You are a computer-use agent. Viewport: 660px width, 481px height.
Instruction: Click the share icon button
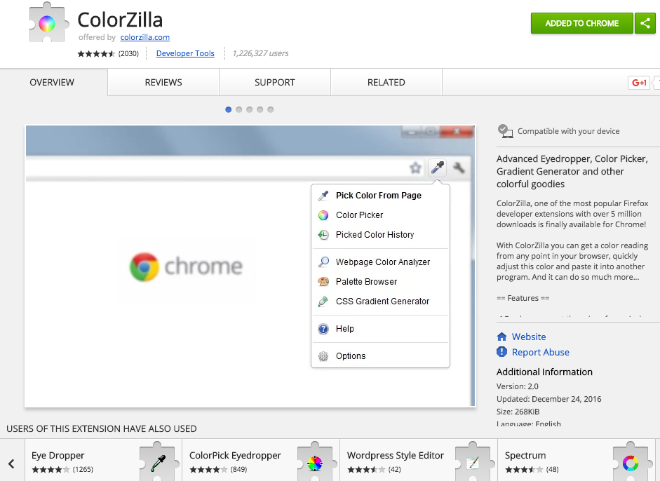click(x=645, y=23)
